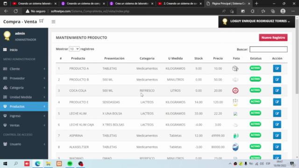Viewport: 299px width, 168px height.
Task: Click the admin medal avatar in sidebar
Action: point(7,35)
